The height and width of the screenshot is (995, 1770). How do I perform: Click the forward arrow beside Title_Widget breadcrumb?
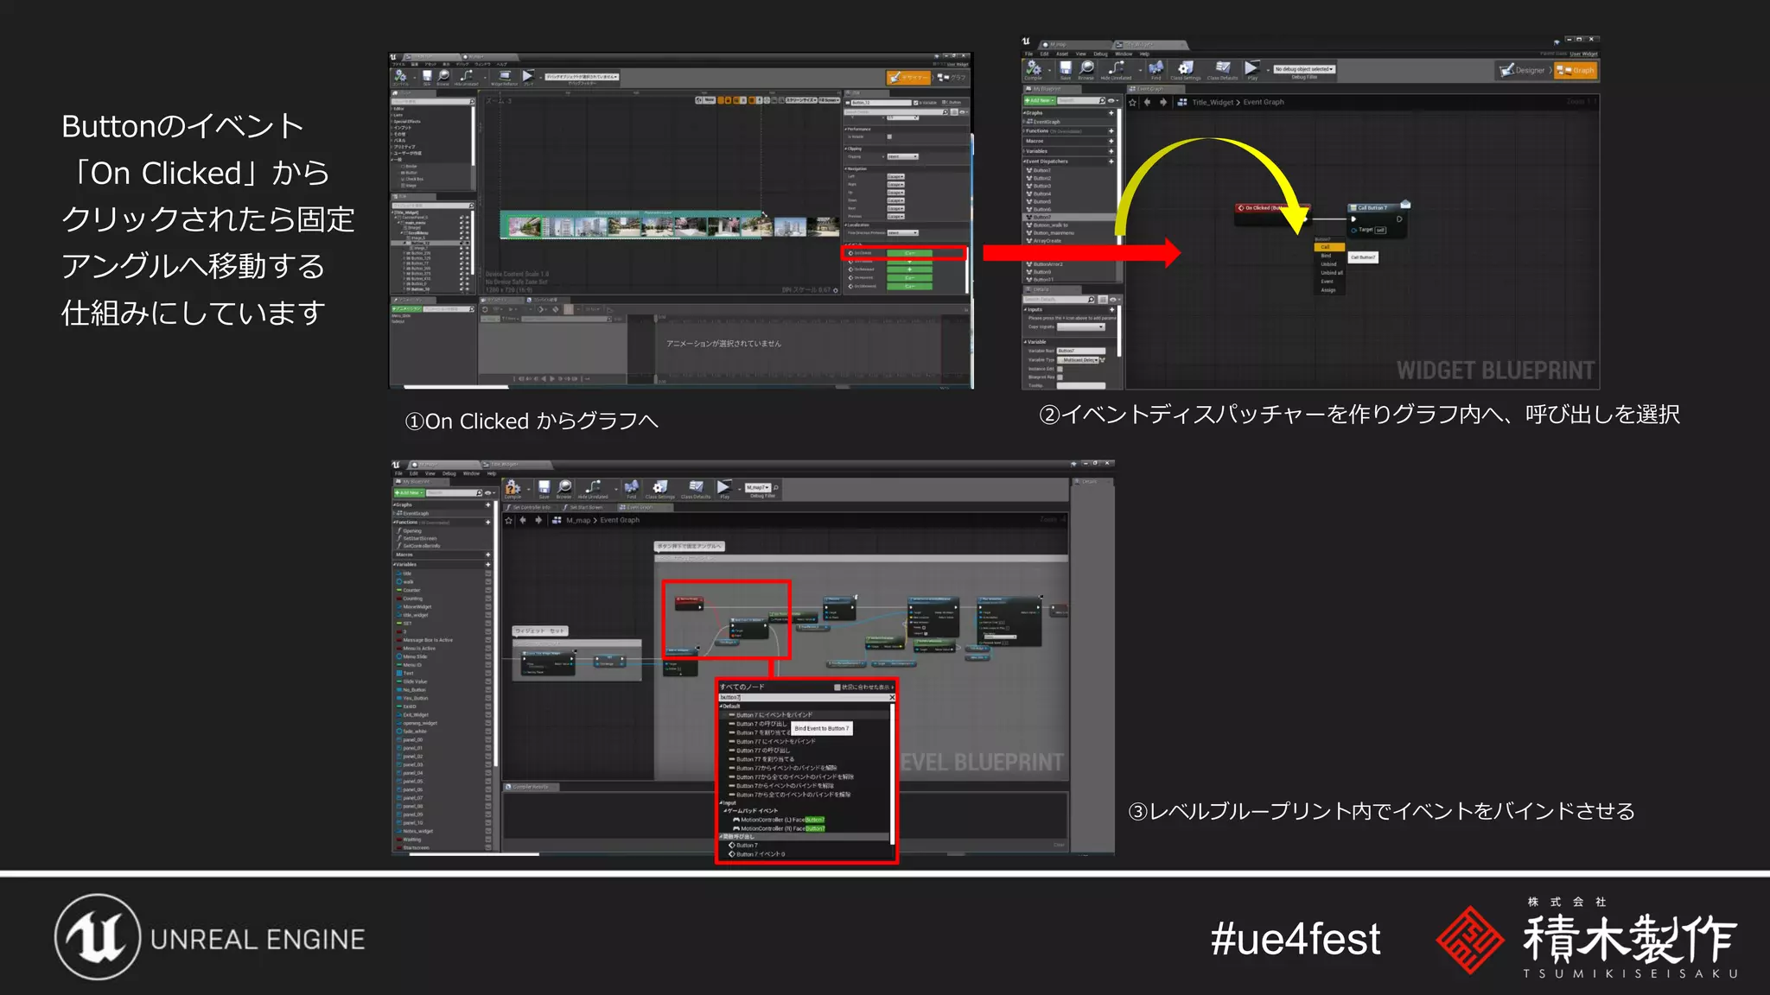pos(1163,102)
